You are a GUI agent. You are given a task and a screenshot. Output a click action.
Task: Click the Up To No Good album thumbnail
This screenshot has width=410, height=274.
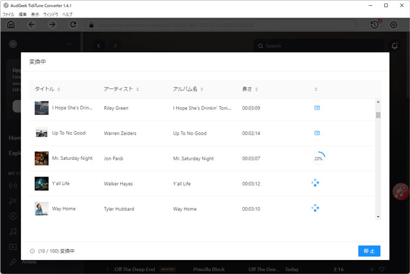coord(42,133)
